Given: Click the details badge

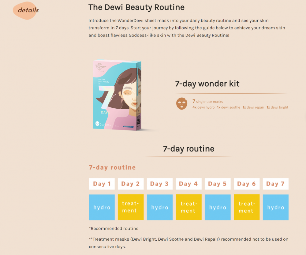Looking at the screenshot, I should [26, 10].
